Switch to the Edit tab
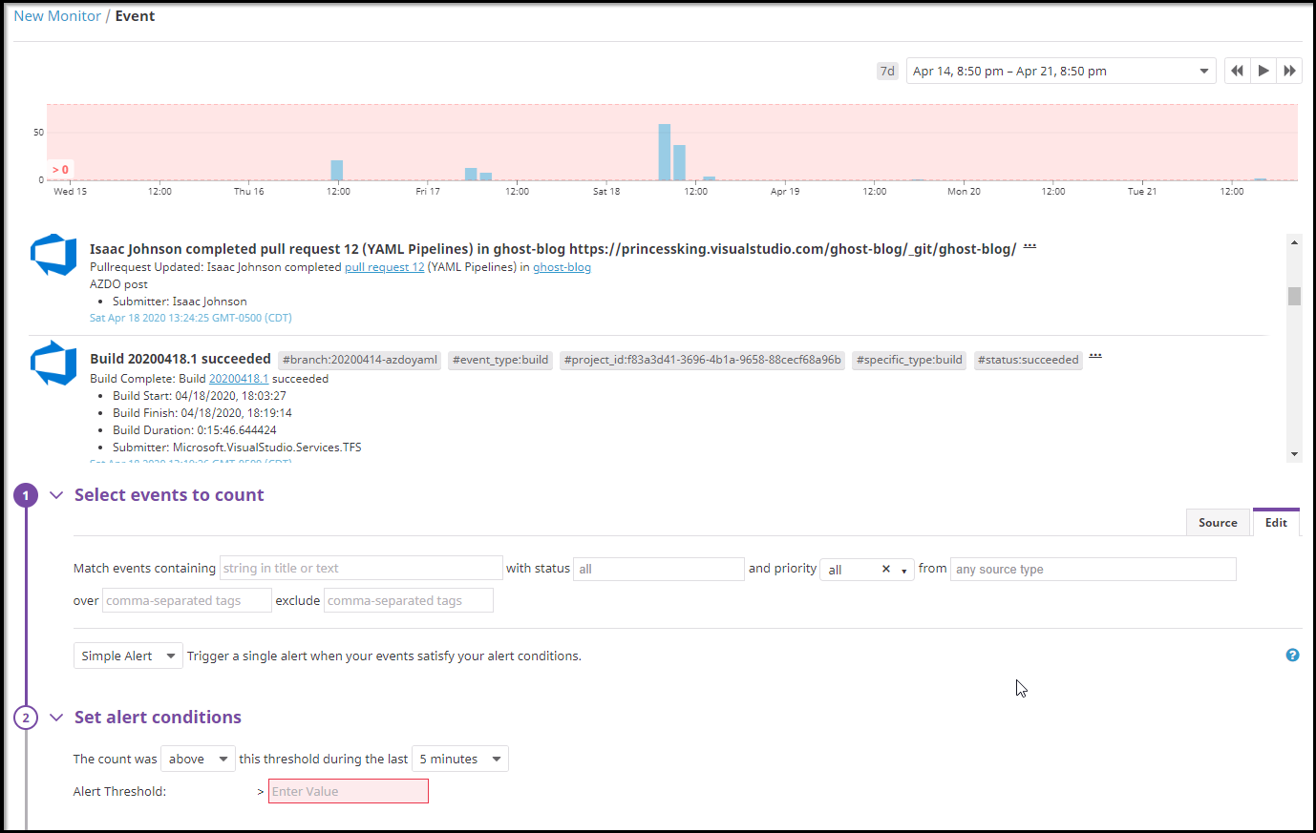Screen dimensions: 1316x833 [x=1276, y=522]
